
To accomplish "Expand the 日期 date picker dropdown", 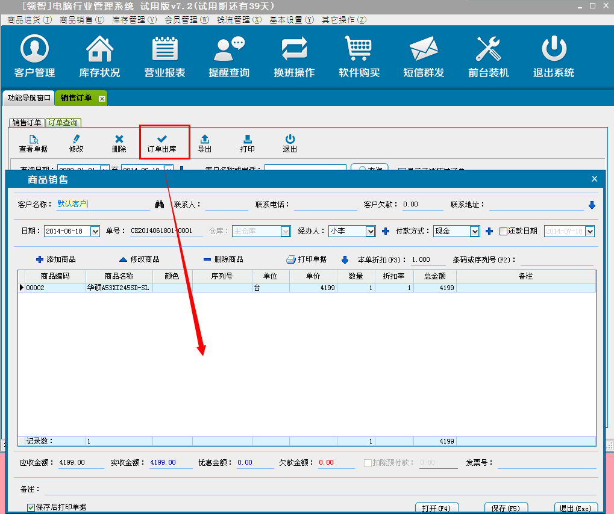I will coord(95,231).
